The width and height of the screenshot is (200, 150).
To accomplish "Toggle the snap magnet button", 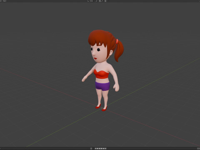I will [x=100, y=1].
